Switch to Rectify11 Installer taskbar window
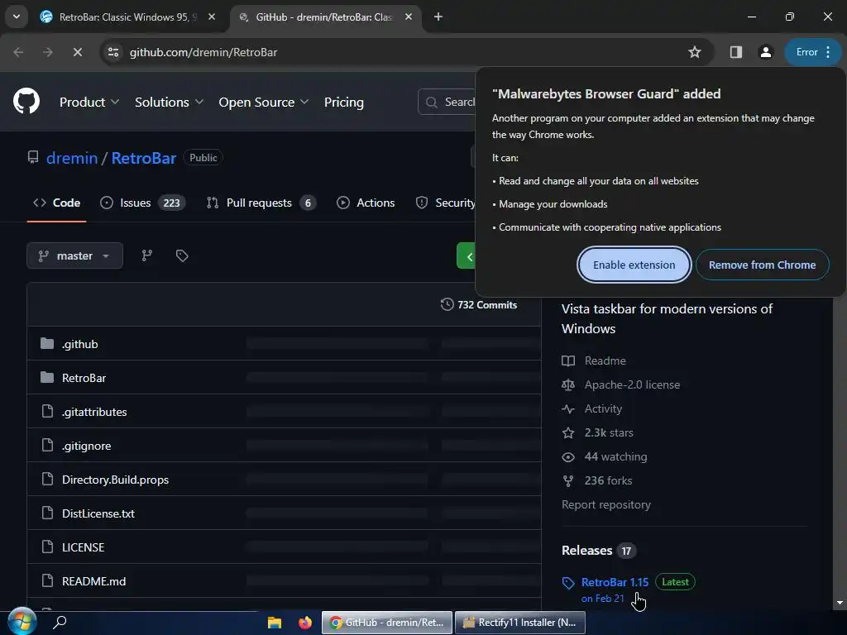This screenshot has width=847, height=635. pyautogui.click(x=519, y=623)
